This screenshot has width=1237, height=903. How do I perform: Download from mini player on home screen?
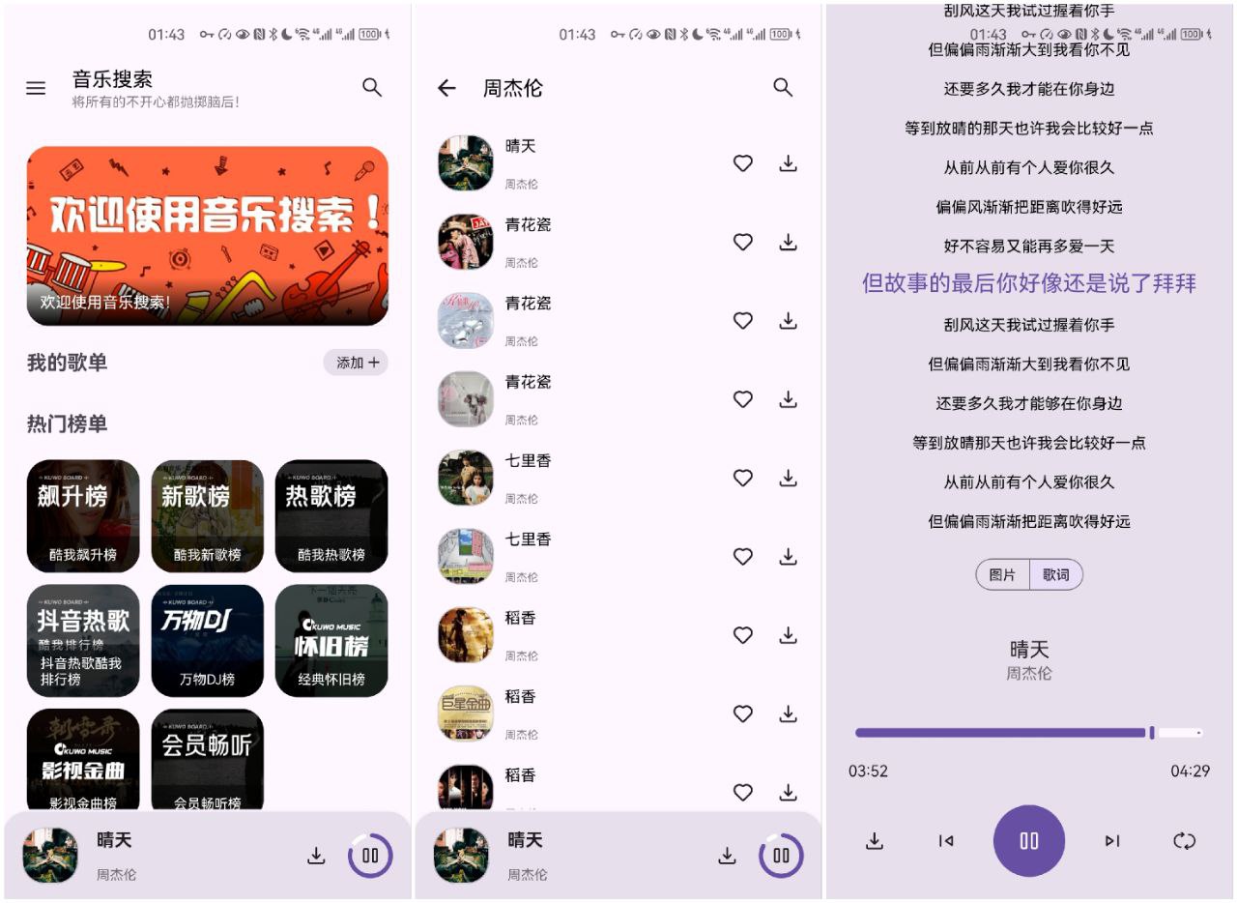(316, 856)
